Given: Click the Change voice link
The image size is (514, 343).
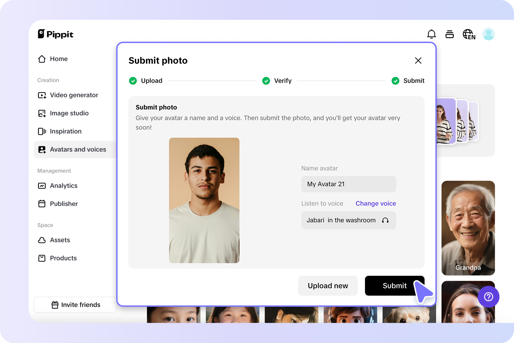Looking at the screenshot, I should coord(376,203).
